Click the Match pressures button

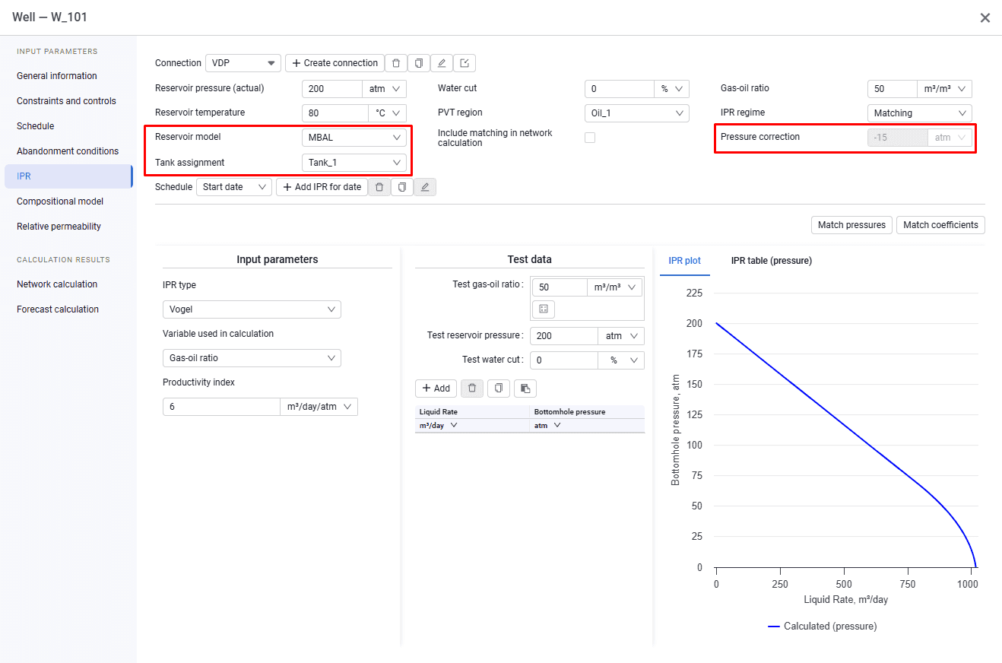(x=851, y=225)
